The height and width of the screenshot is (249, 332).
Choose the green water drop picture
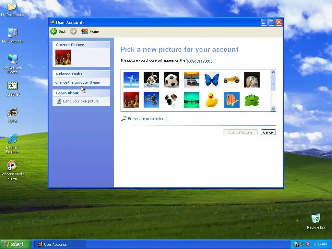(x=192, y=100)
